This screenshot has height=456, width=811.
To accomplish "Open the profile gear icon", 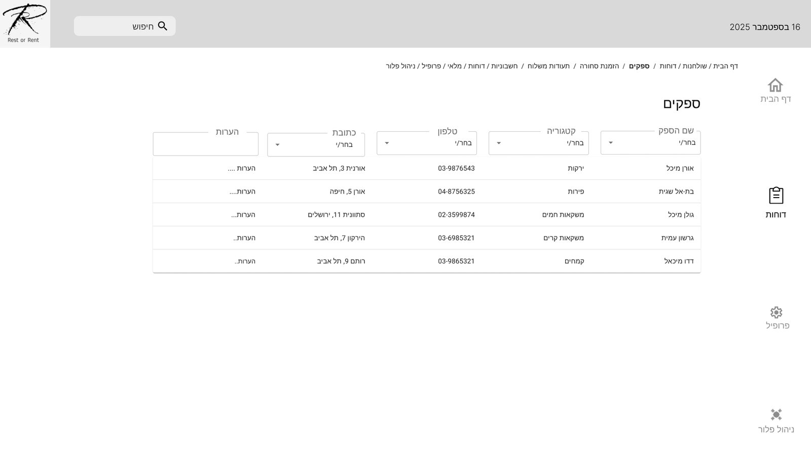I will pyautogui.click(x=776, y=312).
